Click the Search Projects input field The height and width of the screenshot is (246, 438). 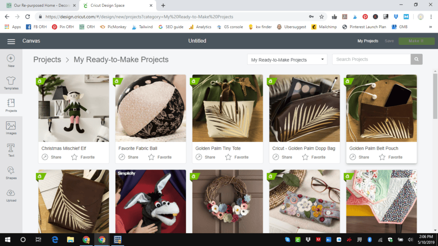click(371, 59)
